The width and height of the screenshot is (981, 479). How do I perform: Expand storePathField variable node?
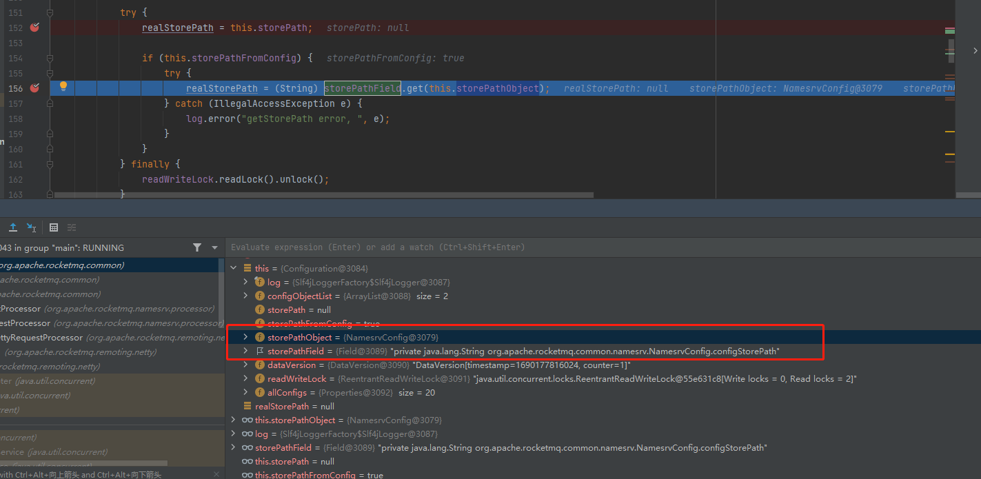coord(246,351)
